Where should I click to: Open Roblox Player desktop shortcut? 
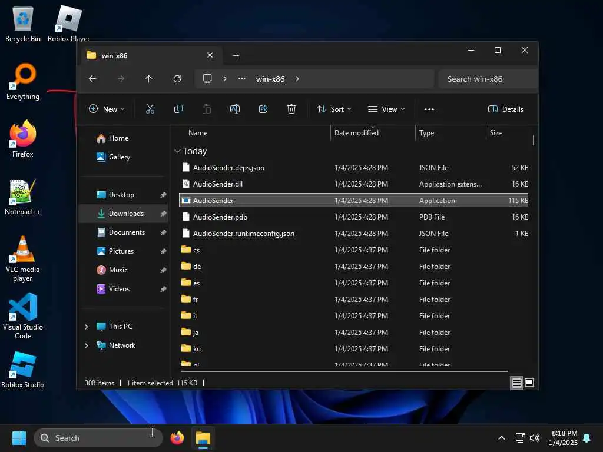[68, 24]
